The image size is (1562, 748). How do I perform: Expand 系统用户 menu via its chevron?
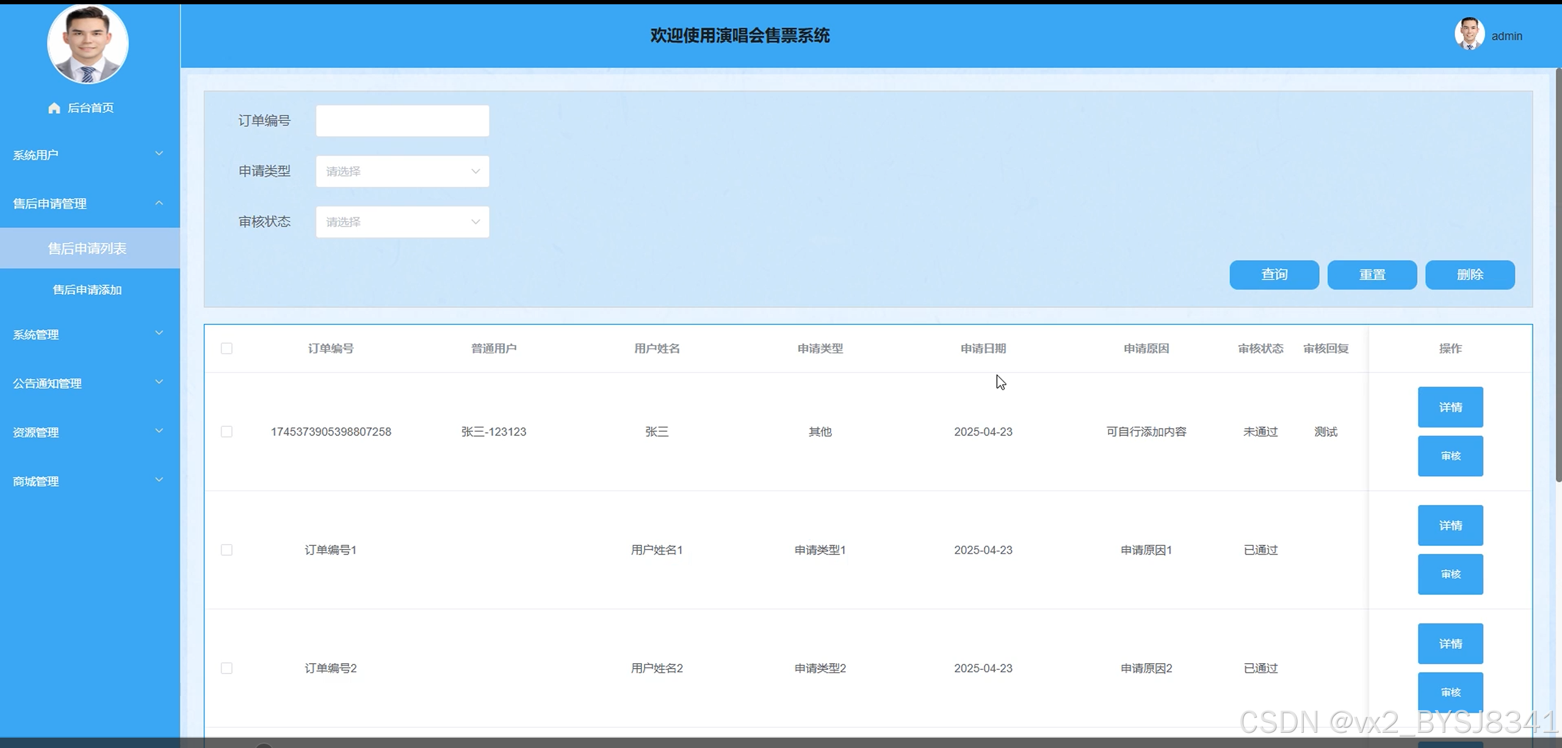coord(159,154)
